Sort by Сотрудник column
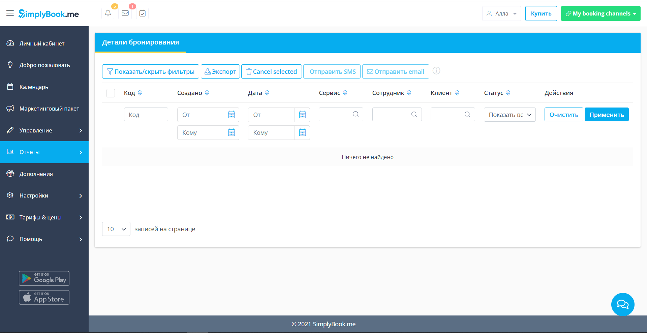This screenshot has width=647, height=333. pos(409,93)
